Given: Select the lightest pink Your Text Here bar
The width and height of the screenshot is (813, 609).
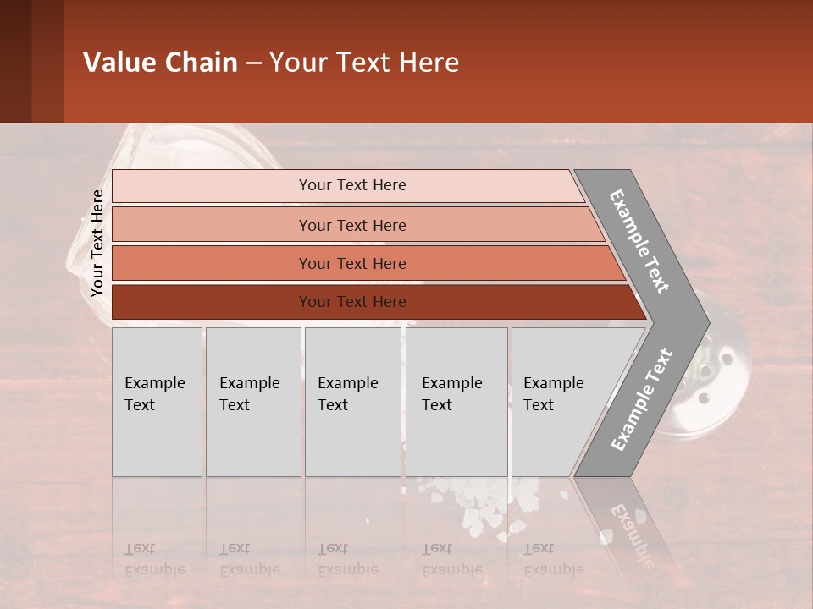Looking at the screenshot, I should point(348,186).
